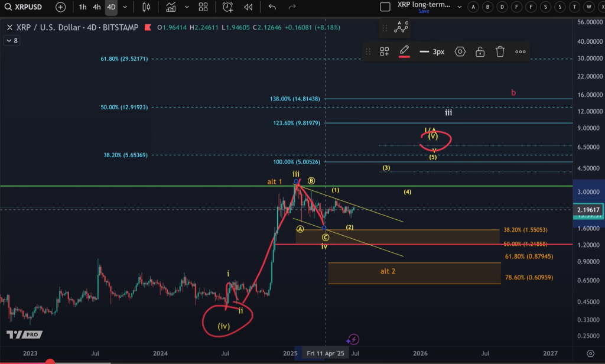
Task: Click the compare/add symbol plus icon
Action: click(x=59, y=8)
